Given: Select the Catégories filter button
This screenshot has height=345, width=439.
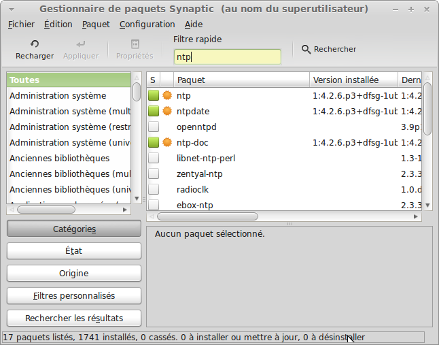Looking at the screenshot, I should coord(74,229).
